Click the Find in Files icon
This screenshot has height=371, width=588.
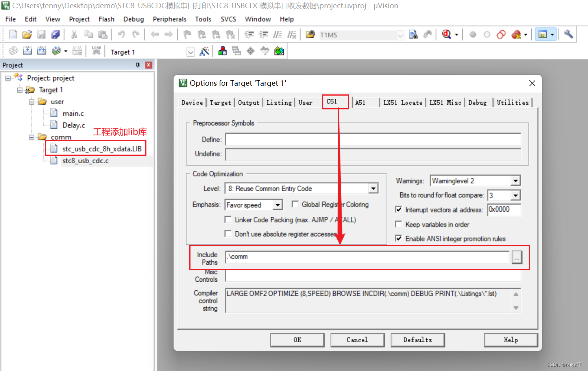click(413, 35)
